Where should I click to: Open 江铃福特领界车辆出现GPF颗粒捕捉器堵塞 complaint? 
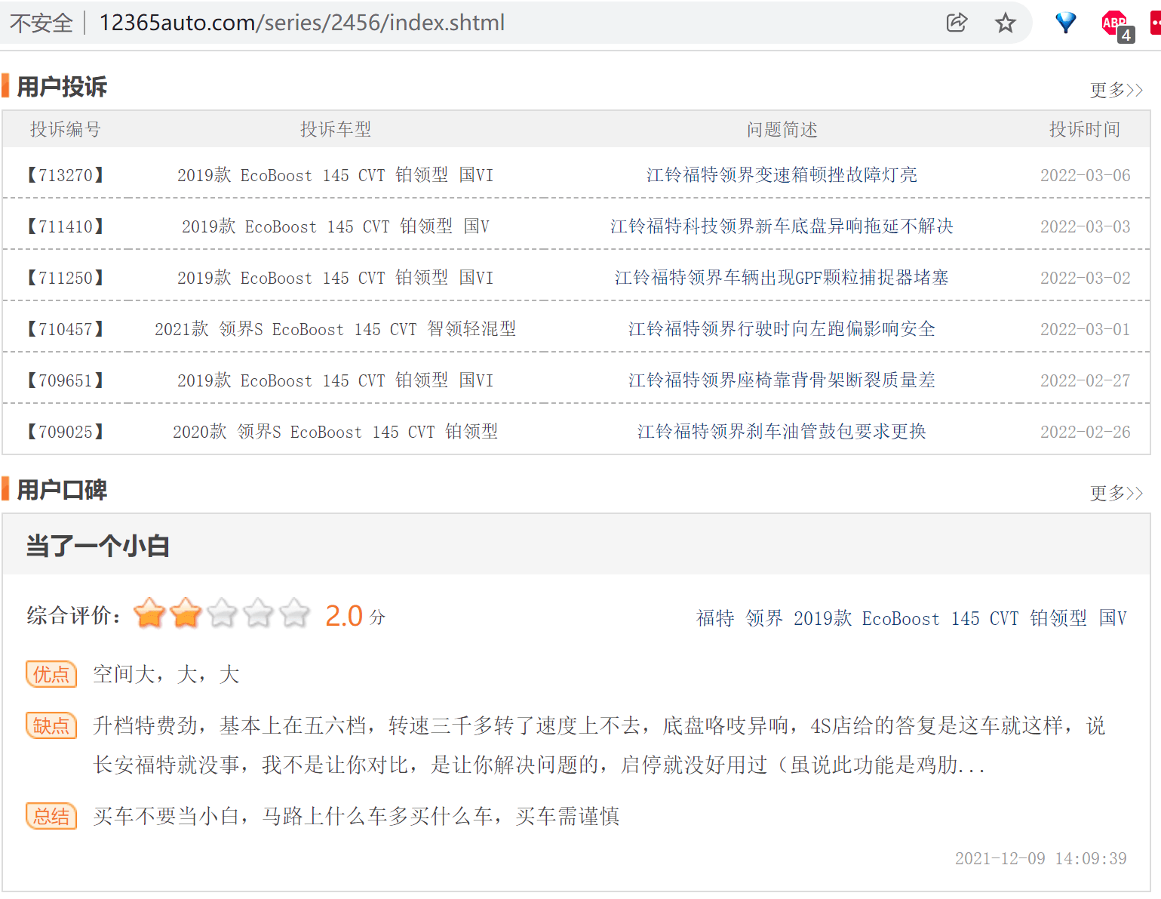(782, 278)
